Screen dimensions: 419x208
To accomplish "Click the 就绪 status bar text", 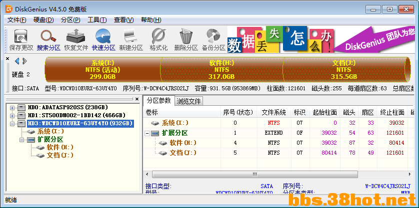I will pyautogui.click(x=11, y=200).
